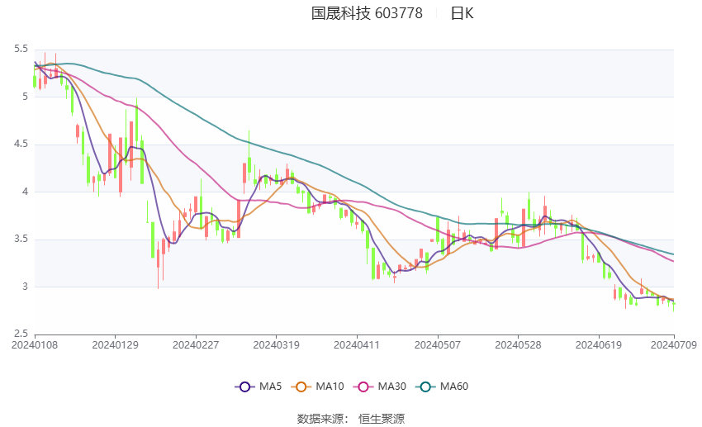This screenshot has height=427, width=702.
Task: Click the y-axis value 5.5
Action: [x=21, y=49]
